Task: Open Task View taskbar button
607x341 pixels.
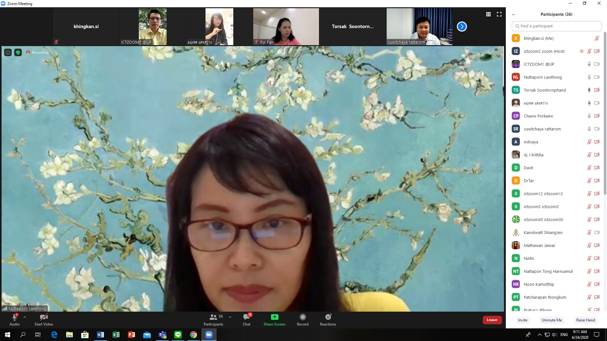Action: 38,335
